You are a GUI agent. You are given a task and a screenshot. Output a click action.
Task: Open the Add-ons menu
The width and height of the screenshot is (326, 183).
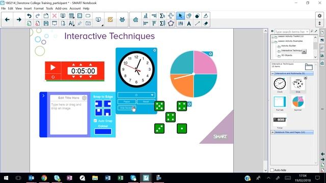[61, 9]
